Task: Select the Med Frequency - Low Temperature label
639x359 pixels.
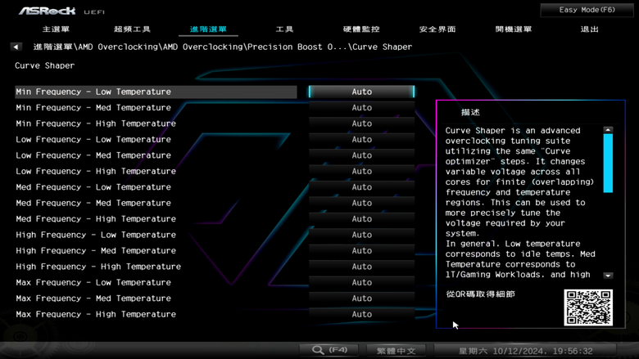Action: tap(93, 187)
